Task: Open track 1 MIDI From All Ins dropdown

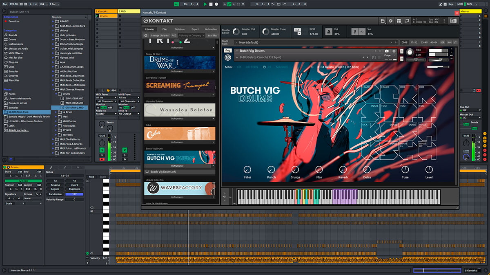Action: pos(106,98)
